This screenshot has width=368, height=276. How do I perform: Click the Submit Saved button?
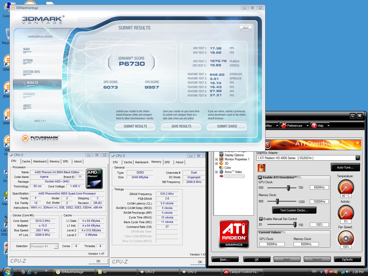[227, 126]
